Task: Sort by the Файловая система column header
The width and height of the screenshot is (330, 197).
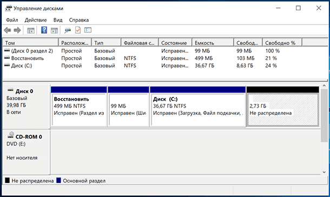Action: [x=140, y=43]
